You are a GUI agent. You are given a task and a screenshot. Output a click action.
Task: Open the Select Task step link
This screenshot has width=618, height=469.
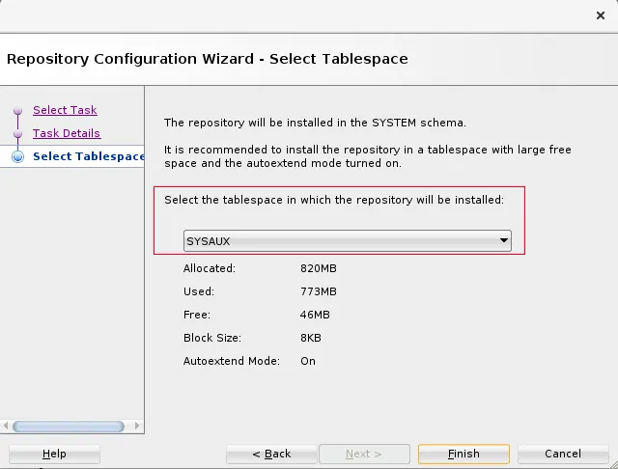point(65,110)
